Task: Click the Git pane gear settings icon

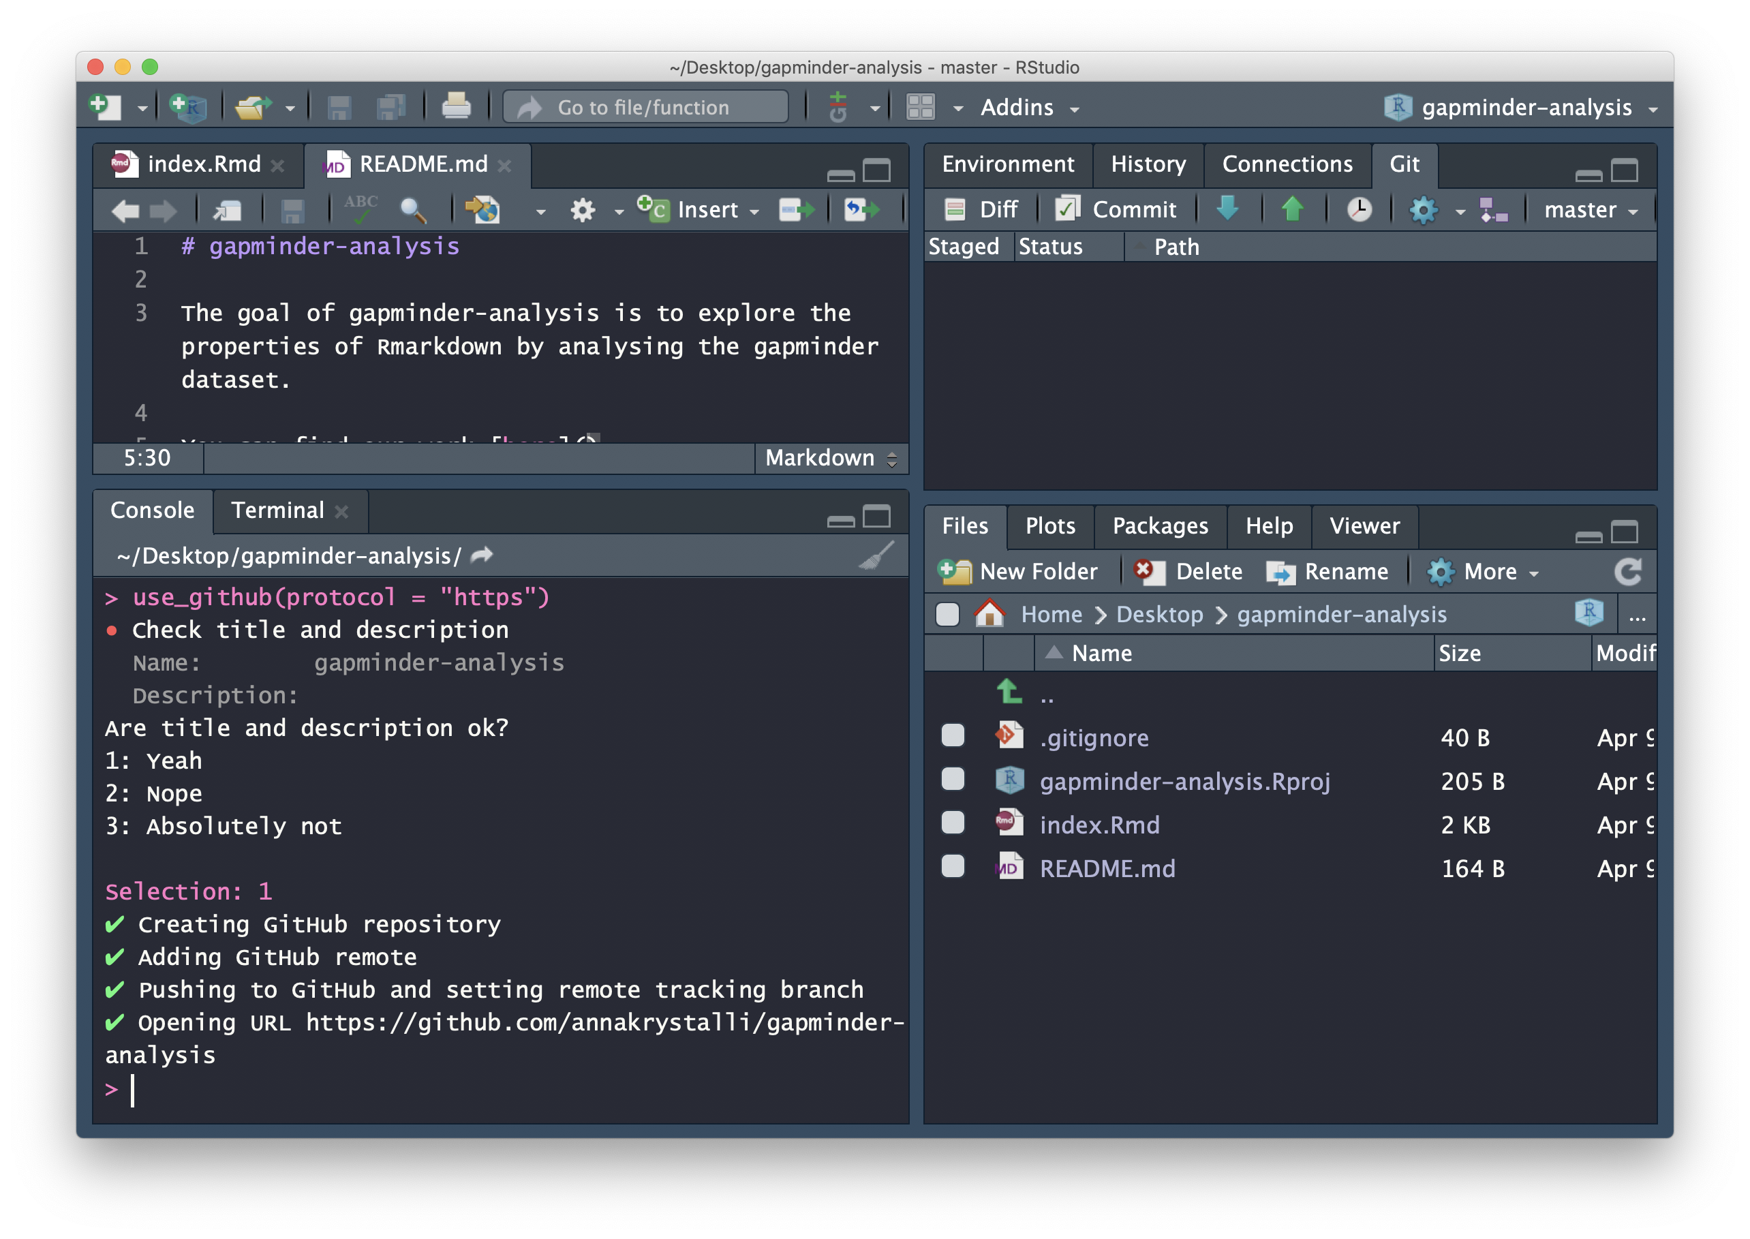Action: click(x=1423, y=210)
